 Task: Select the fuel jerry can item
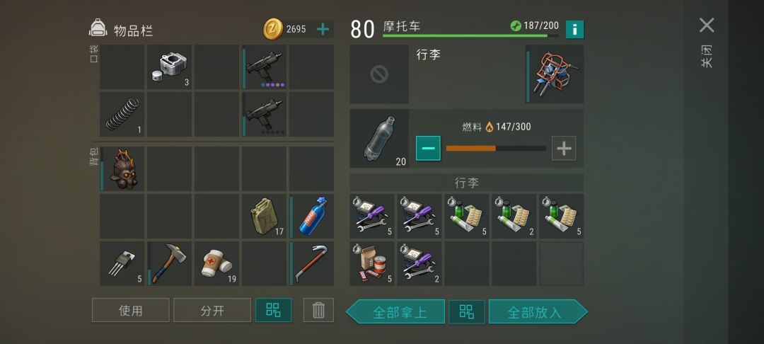tap(264, 216)
